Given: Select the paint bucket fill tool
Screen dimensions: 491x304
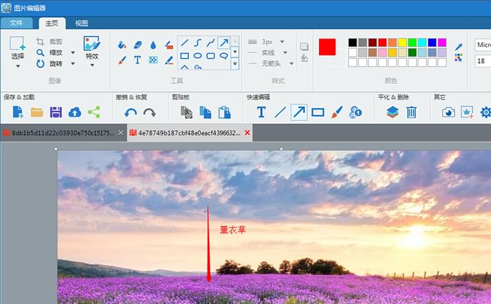Looking at the screenshot, I should pos(122,45).
